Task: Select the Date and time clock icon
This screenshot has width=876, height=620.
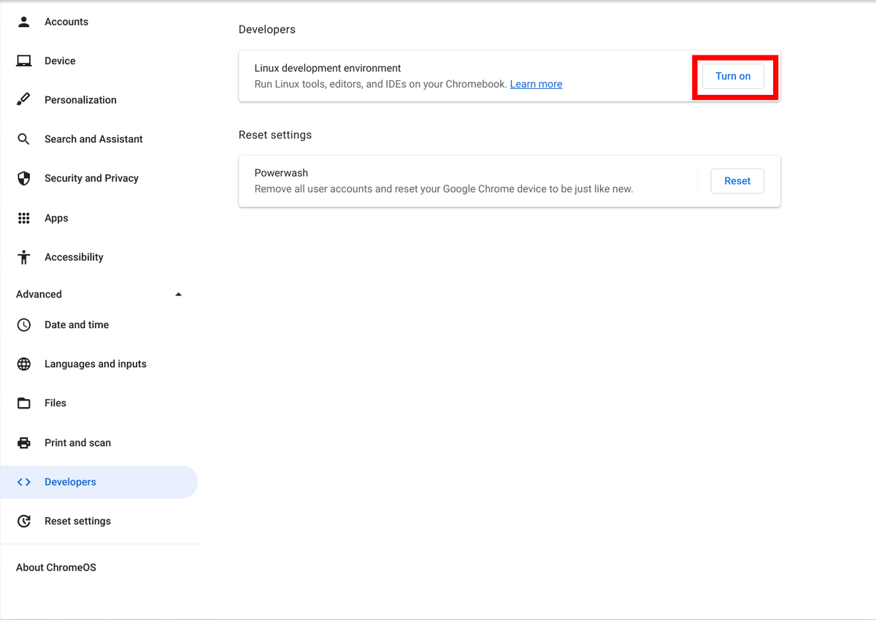Action: 23,325
